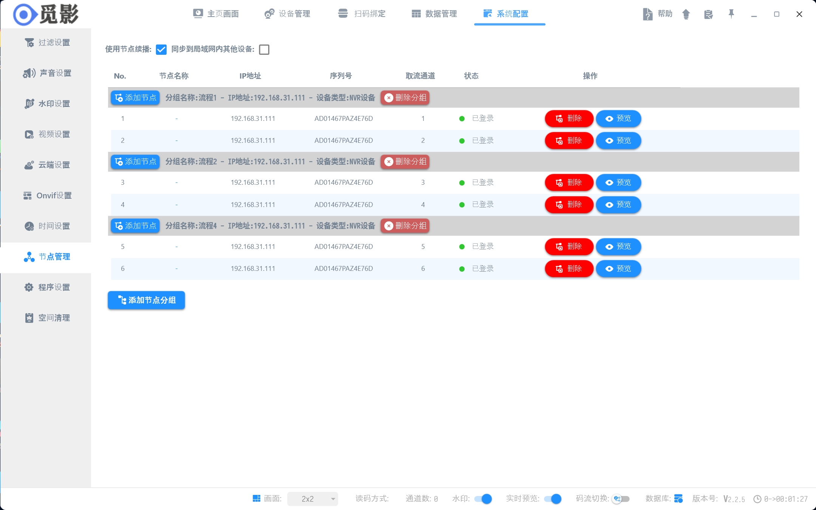Click the 取流通道 column header

click(420, 76)
